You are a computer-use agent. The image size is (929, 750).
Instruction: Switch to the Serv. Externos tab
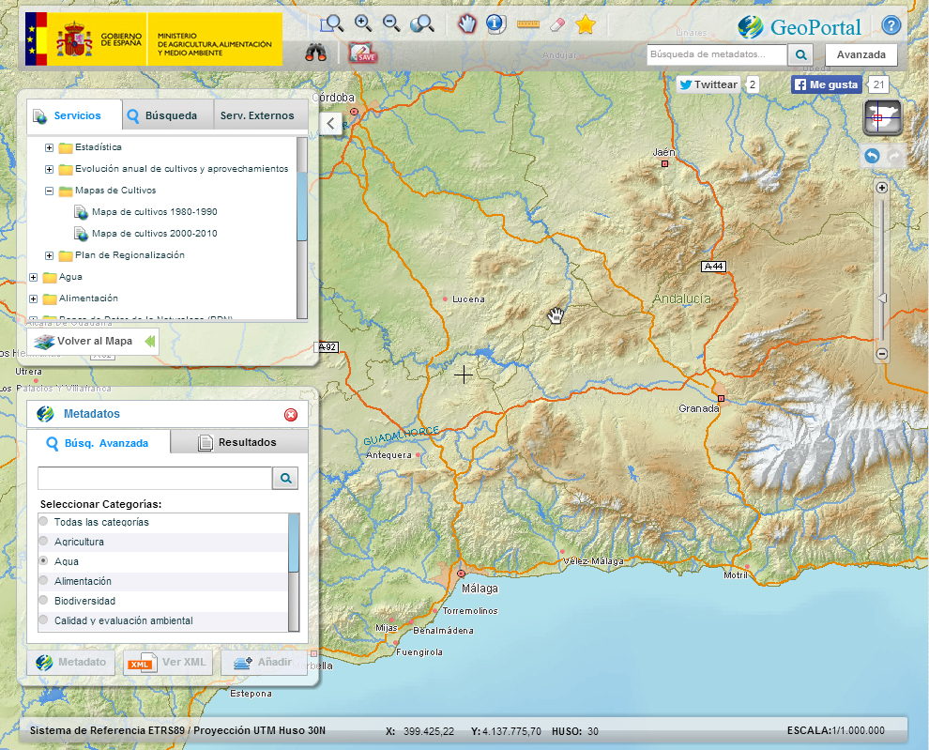(257, 116)
